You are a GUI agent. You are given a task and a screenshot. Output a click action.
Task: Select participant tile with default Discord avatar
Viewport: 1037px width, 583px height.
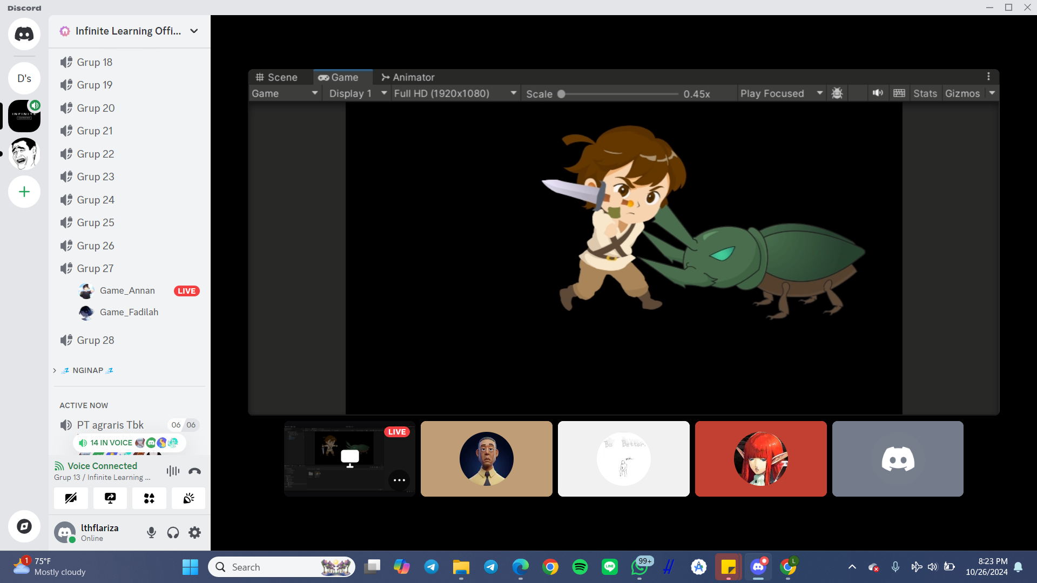(x=898, y=459)
